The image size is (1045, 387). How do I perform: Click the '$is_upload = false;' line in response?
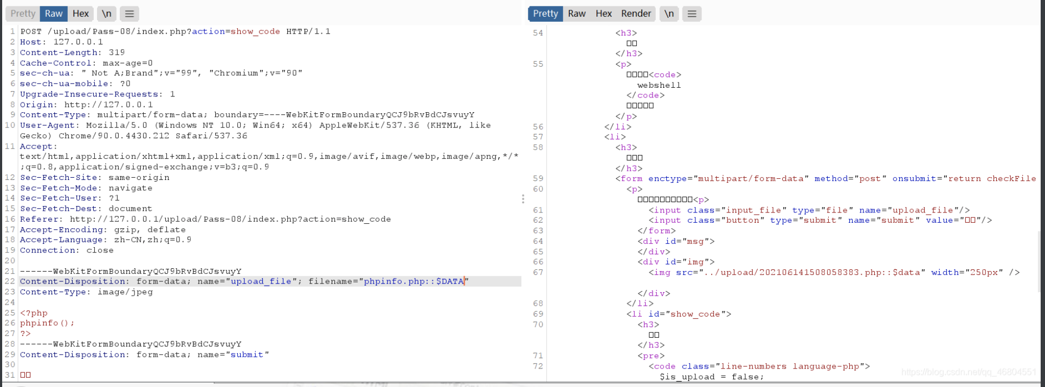pos(712,377)
